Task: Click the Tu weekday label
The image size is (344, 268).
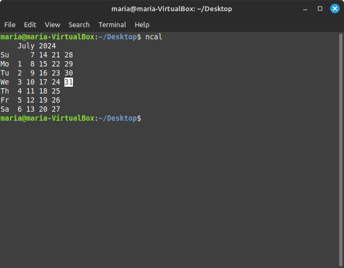Action: (5, 73)
